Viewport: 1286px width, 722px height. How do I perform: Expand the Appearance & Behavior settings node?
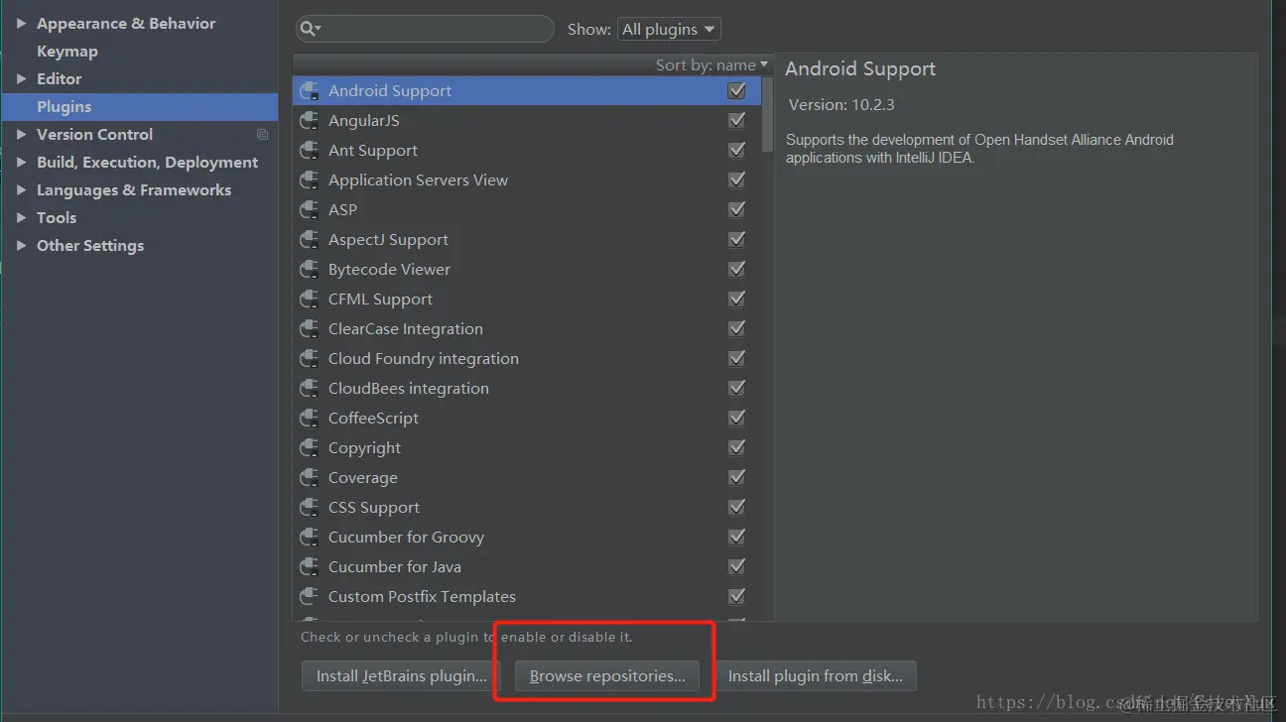(x=22, y=23)
